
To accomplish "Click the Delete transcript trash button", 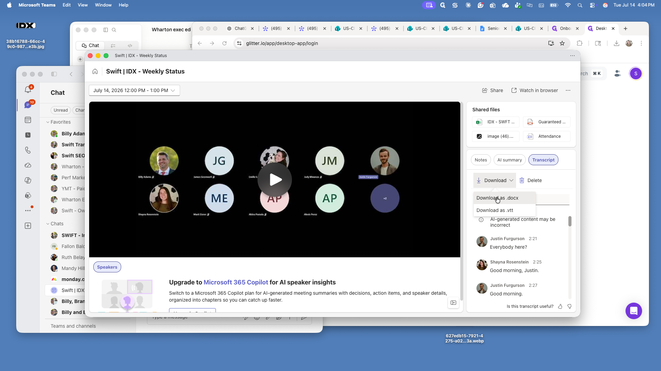I will pyautogui.click(x=531, y=180).
